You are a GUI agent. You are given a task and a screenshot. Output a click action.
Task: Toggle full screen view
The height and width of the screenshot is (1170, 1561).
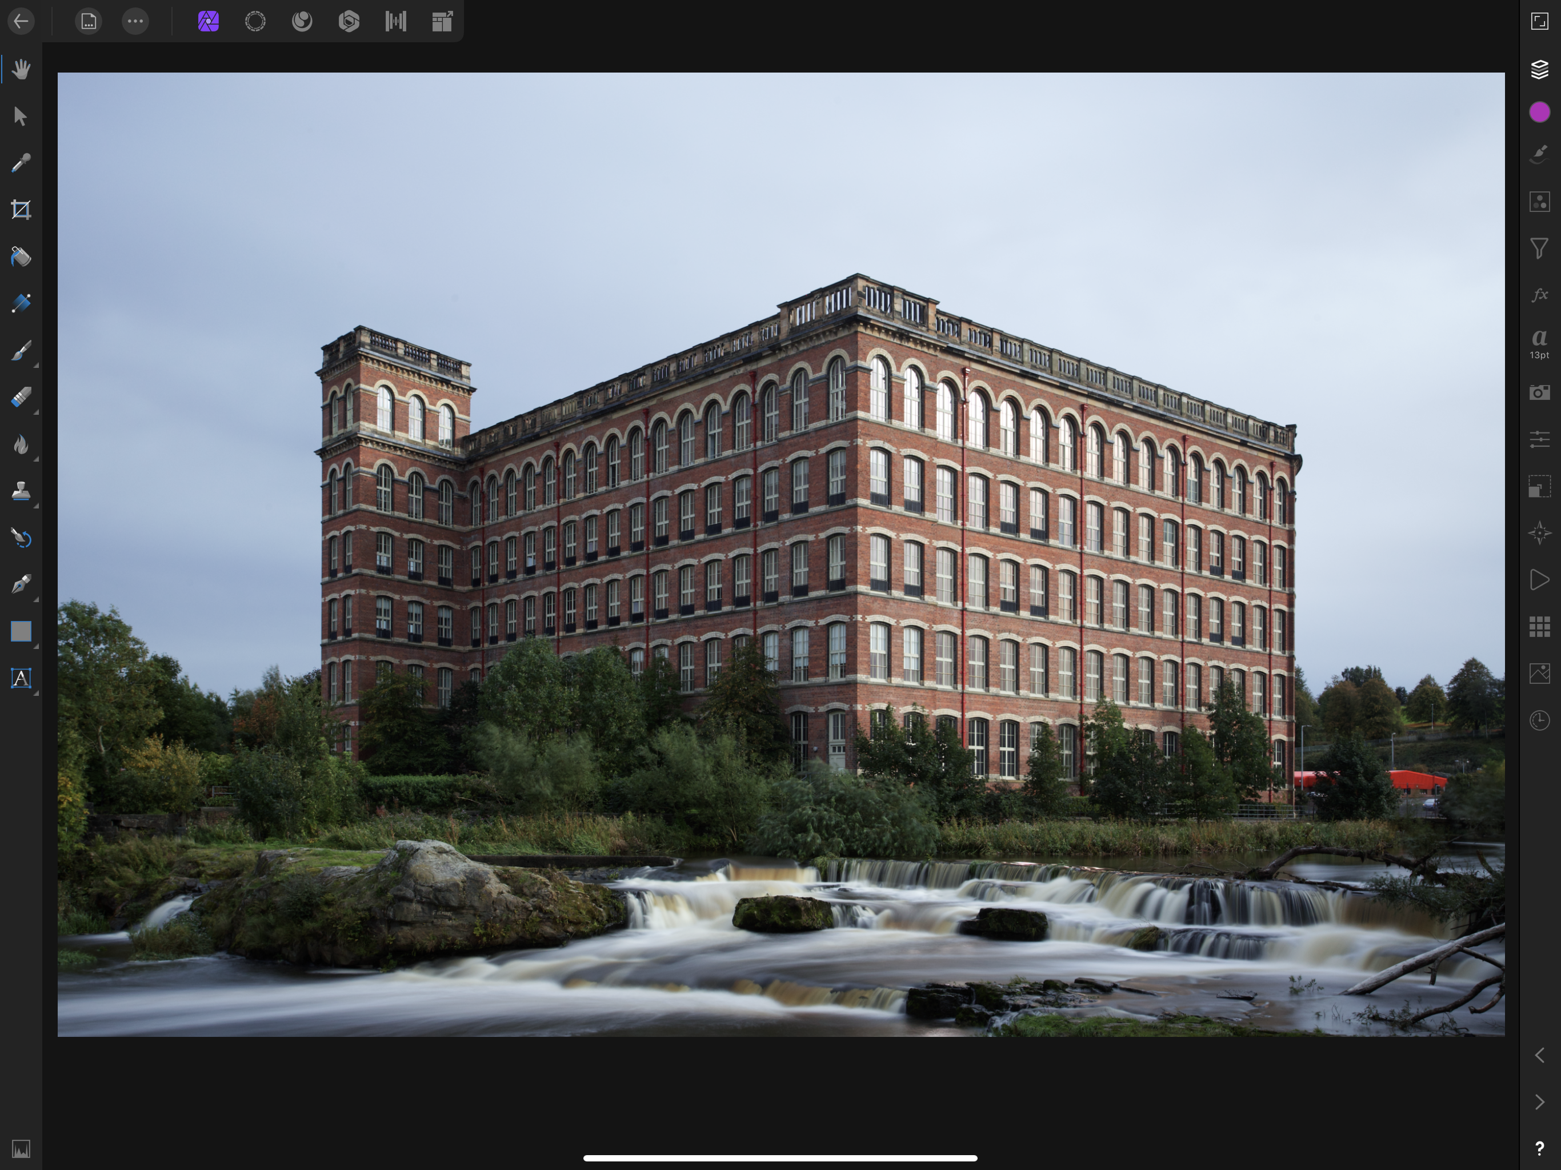[1539, 21]
